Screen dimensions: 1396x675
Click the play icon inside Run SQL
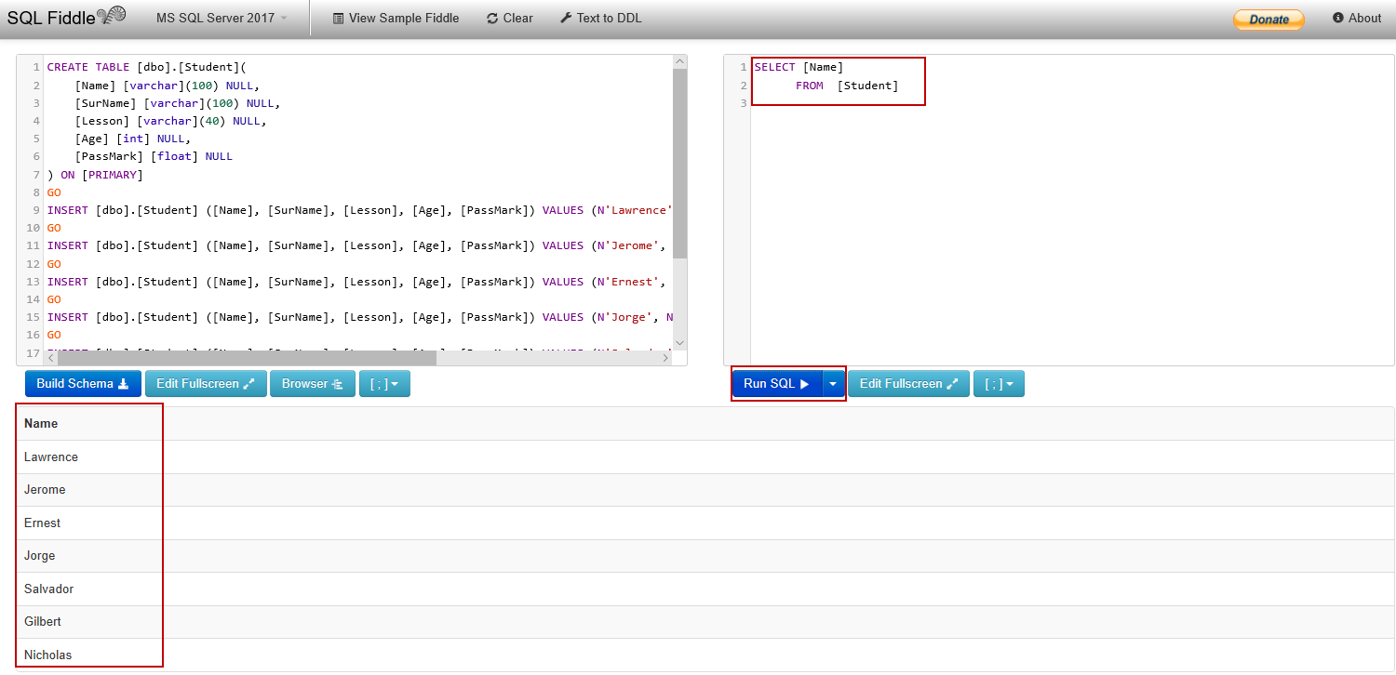[804, 383]
